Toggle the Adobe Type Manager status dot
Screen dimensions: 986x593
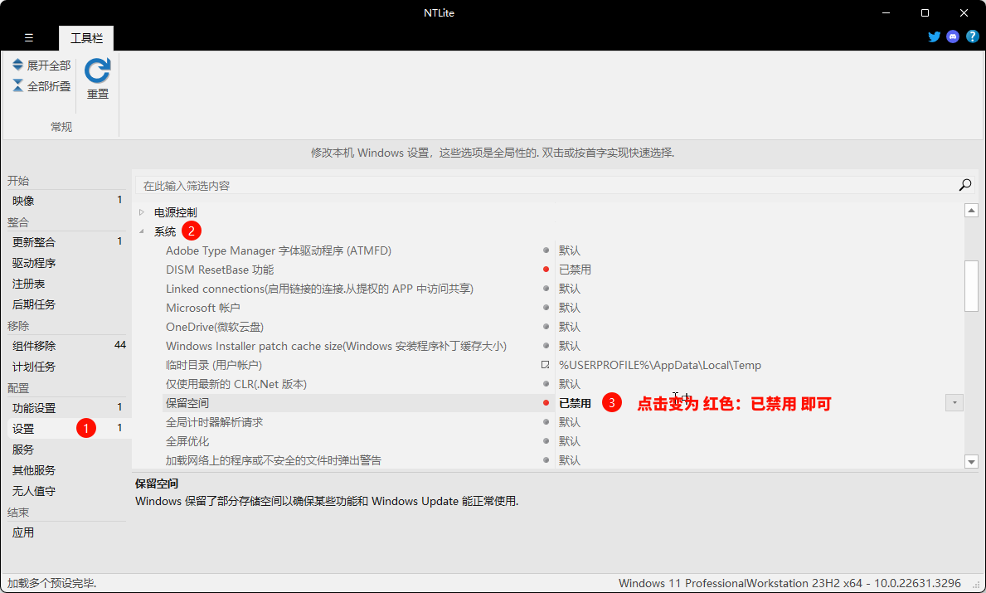(x=546, y=250)
